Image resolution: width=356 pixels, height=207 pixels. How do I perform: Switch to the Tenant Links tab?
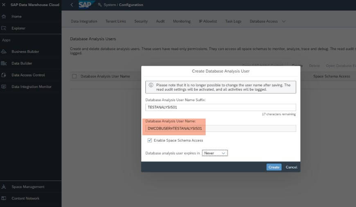click(115, 21)
